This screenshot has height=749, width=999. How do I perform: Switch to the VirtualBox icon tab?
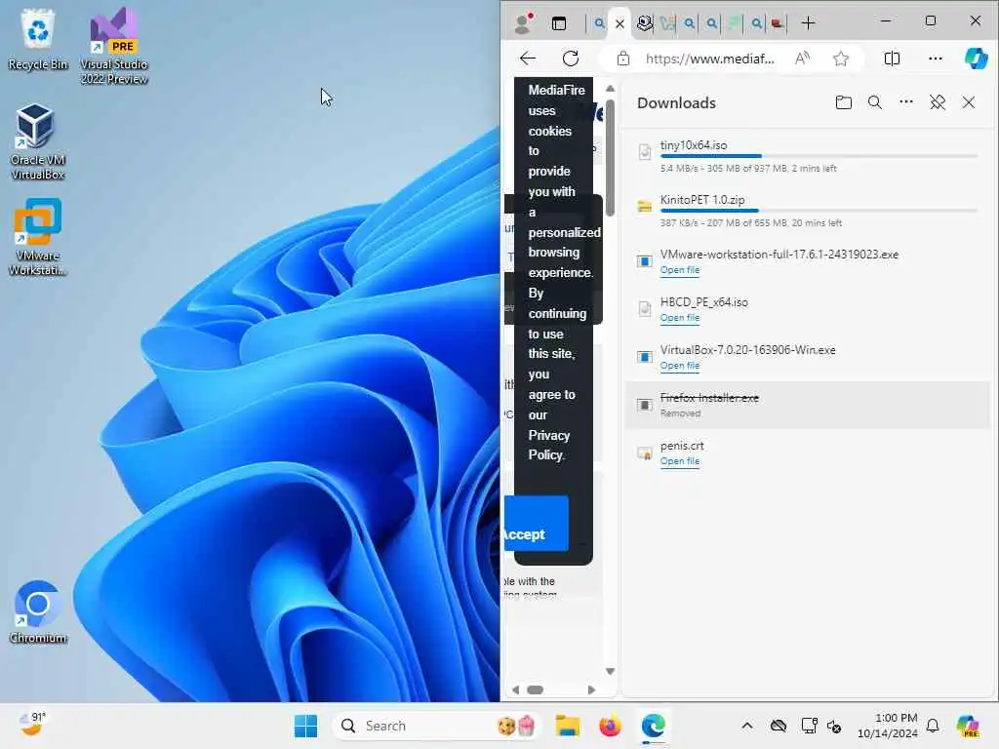645,23
